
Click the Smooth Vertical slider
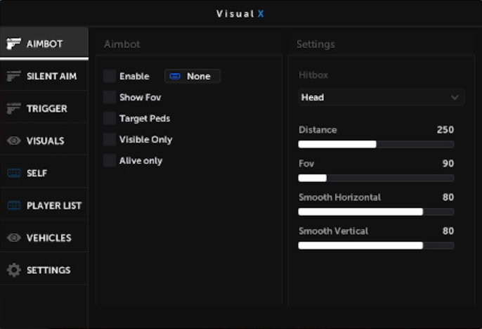[x=376, y=245]
